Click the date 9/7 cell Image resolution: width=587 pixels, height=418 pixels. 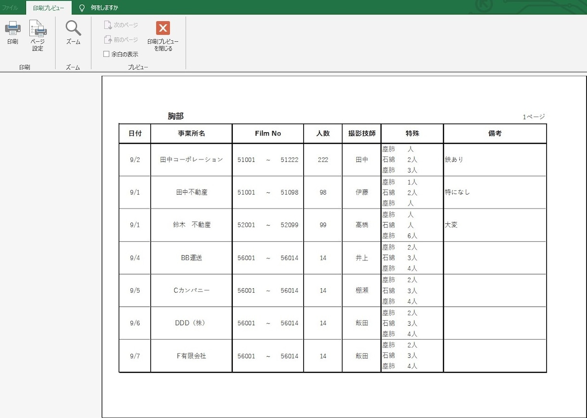pos(135,356)
